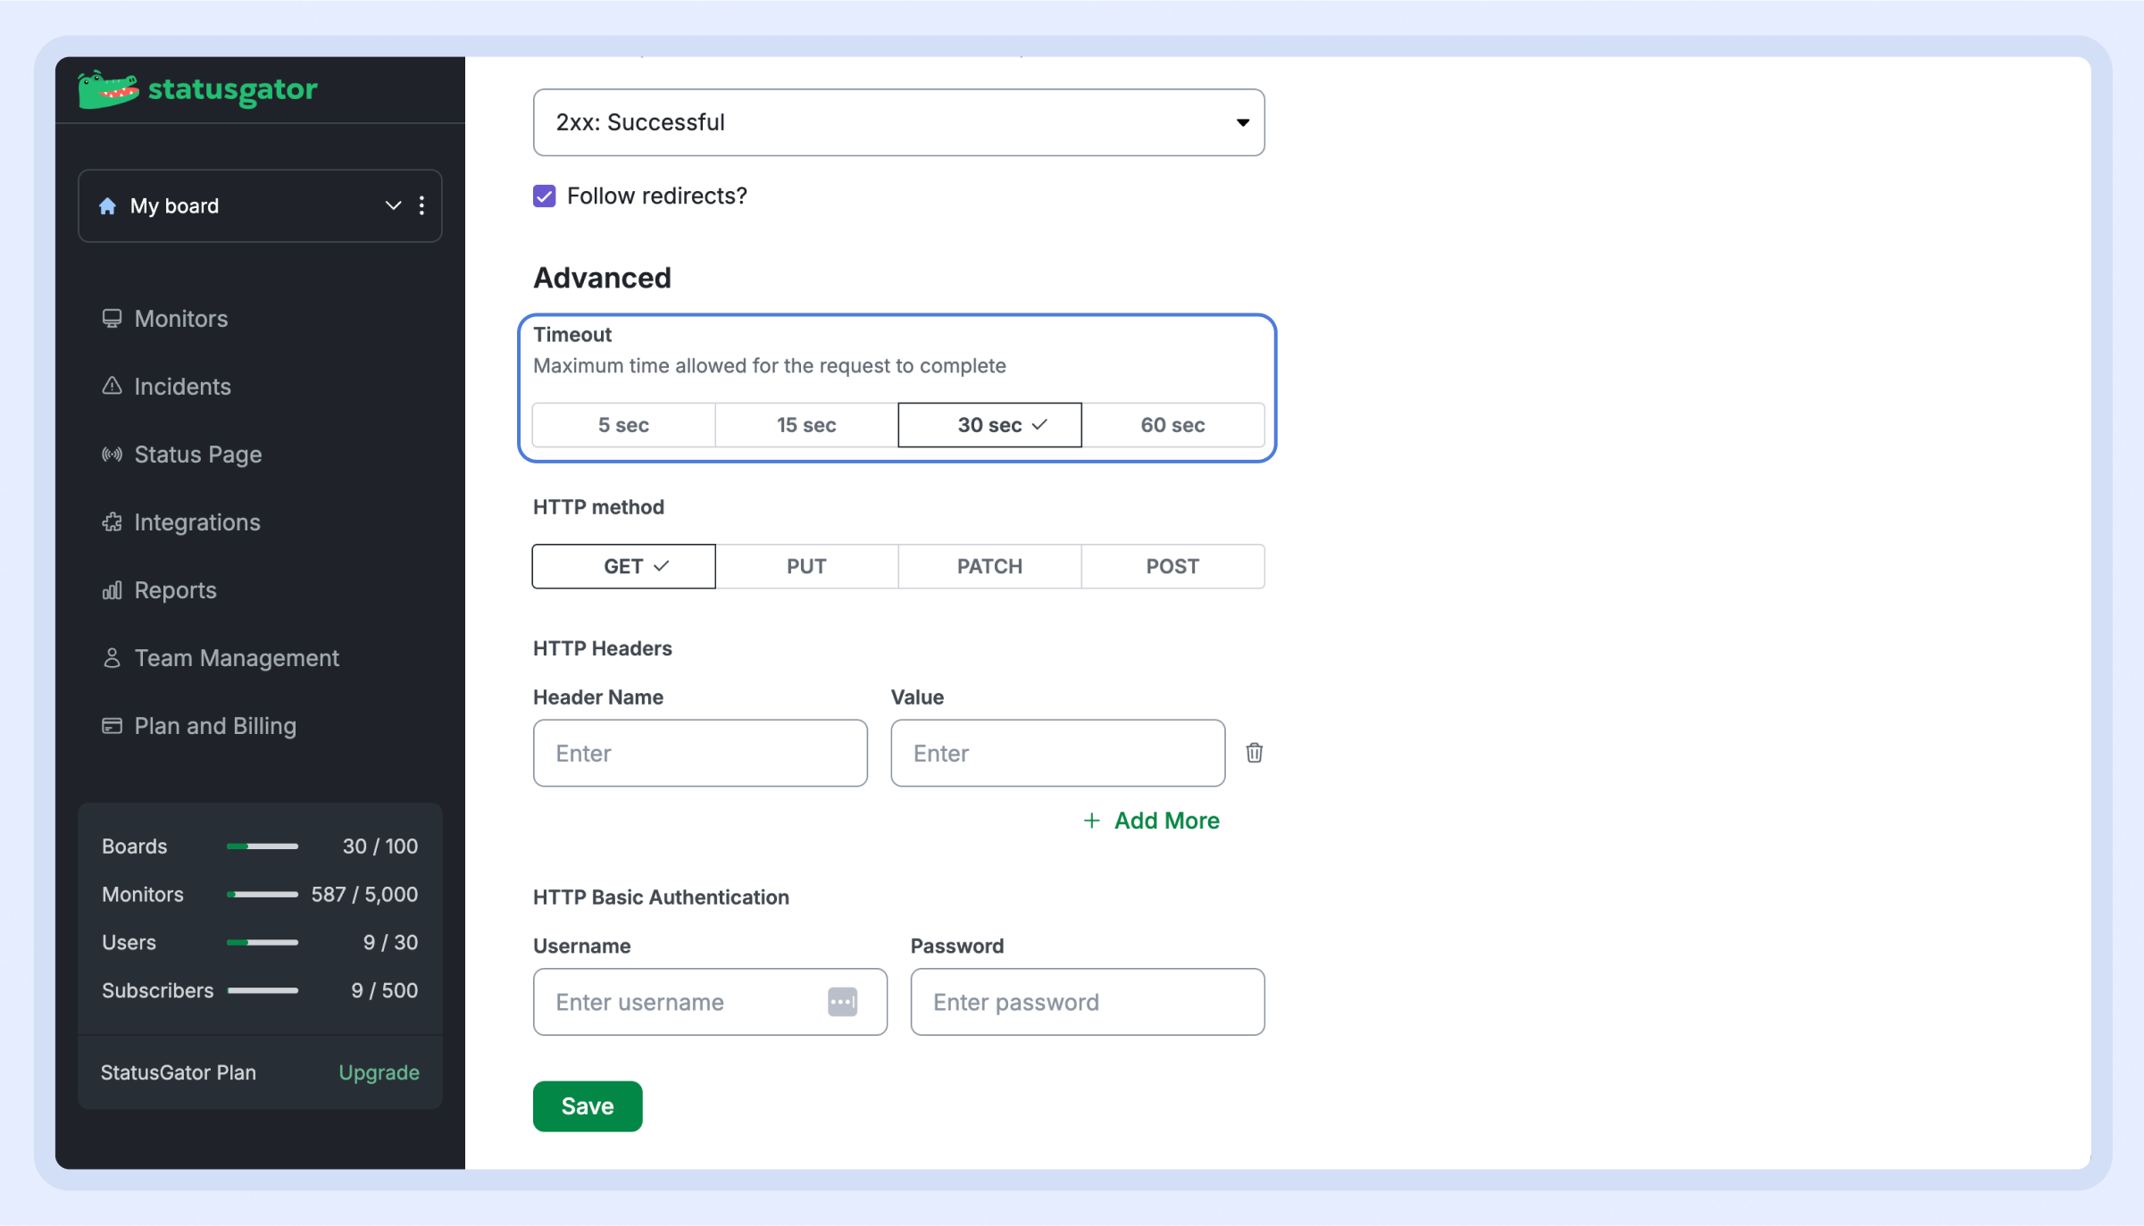2144x1226 pixels.
Task: Open the 2xx: Successful status dropdown
Action: click(x=898, y=122)
